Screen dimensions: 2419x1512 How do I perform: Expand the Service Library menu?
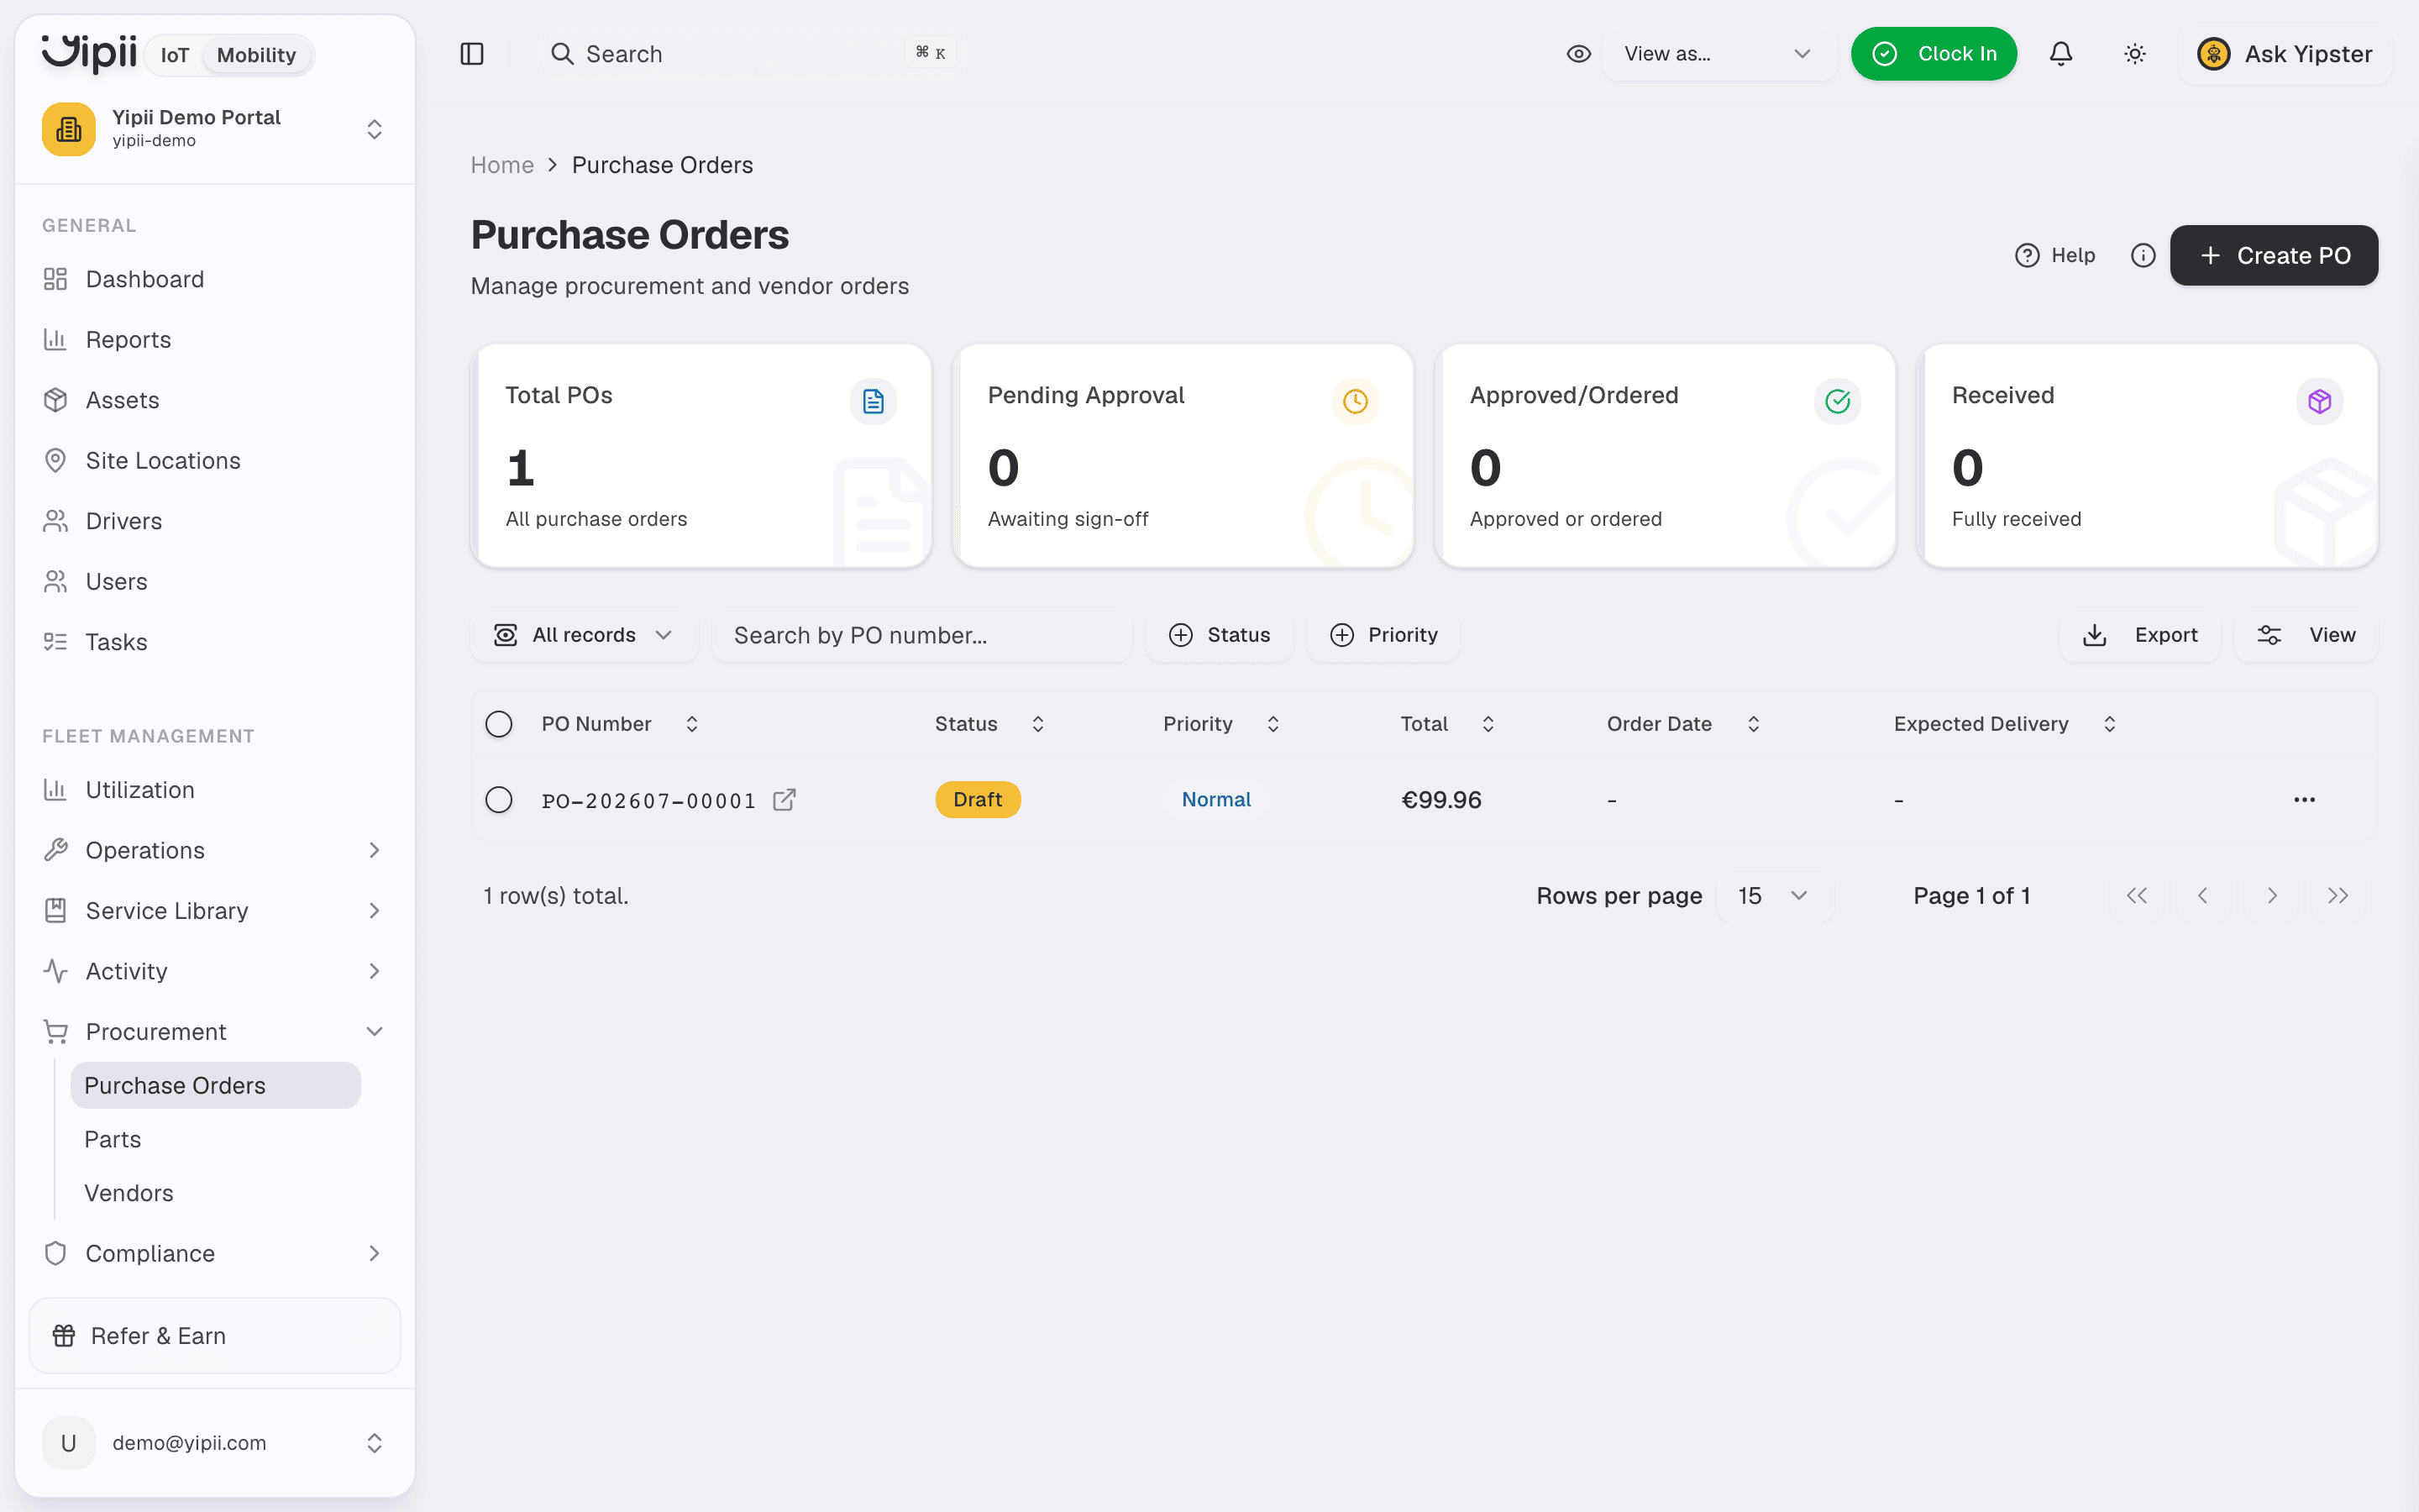pos(214,911)
